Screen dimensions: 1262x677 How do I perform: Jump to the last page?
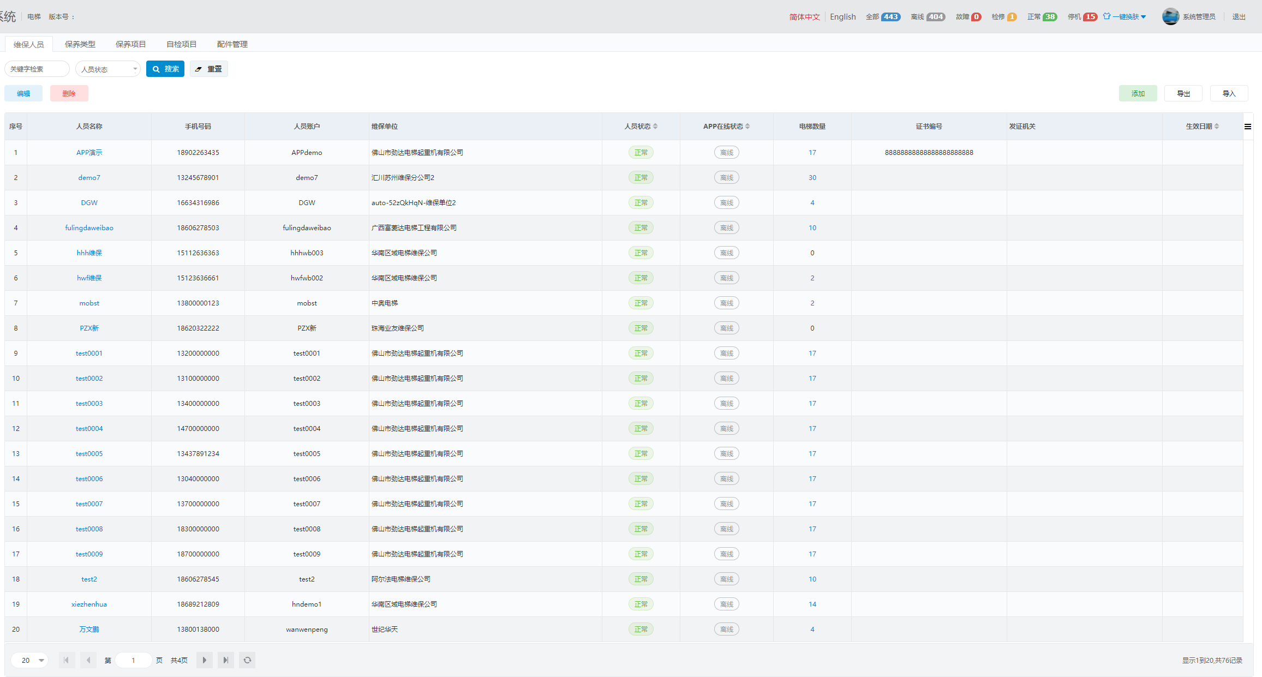coord(226,660)
